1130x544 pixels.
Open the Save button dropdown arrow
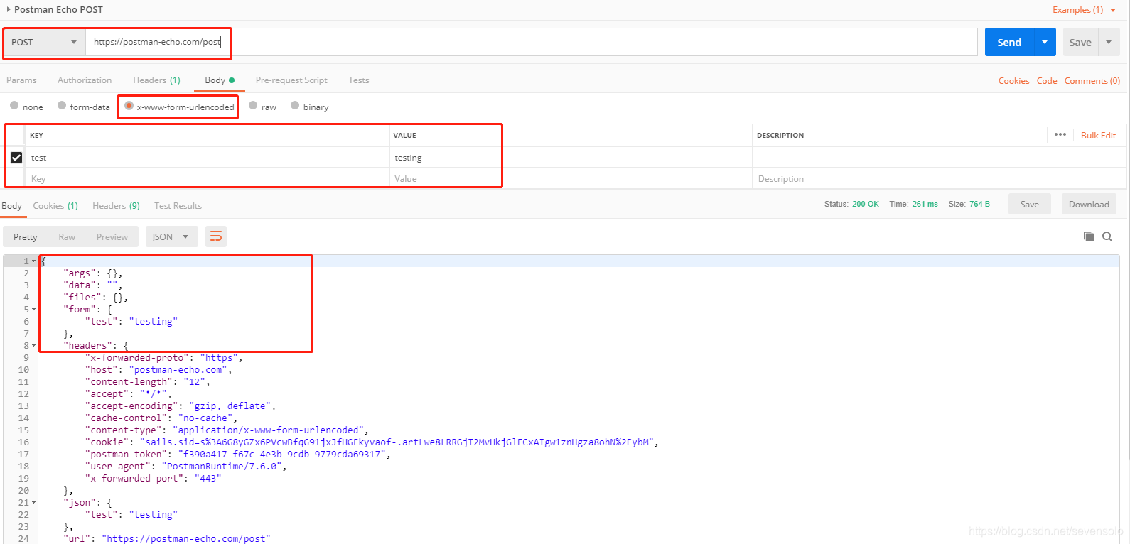[x=1109, y=43]
